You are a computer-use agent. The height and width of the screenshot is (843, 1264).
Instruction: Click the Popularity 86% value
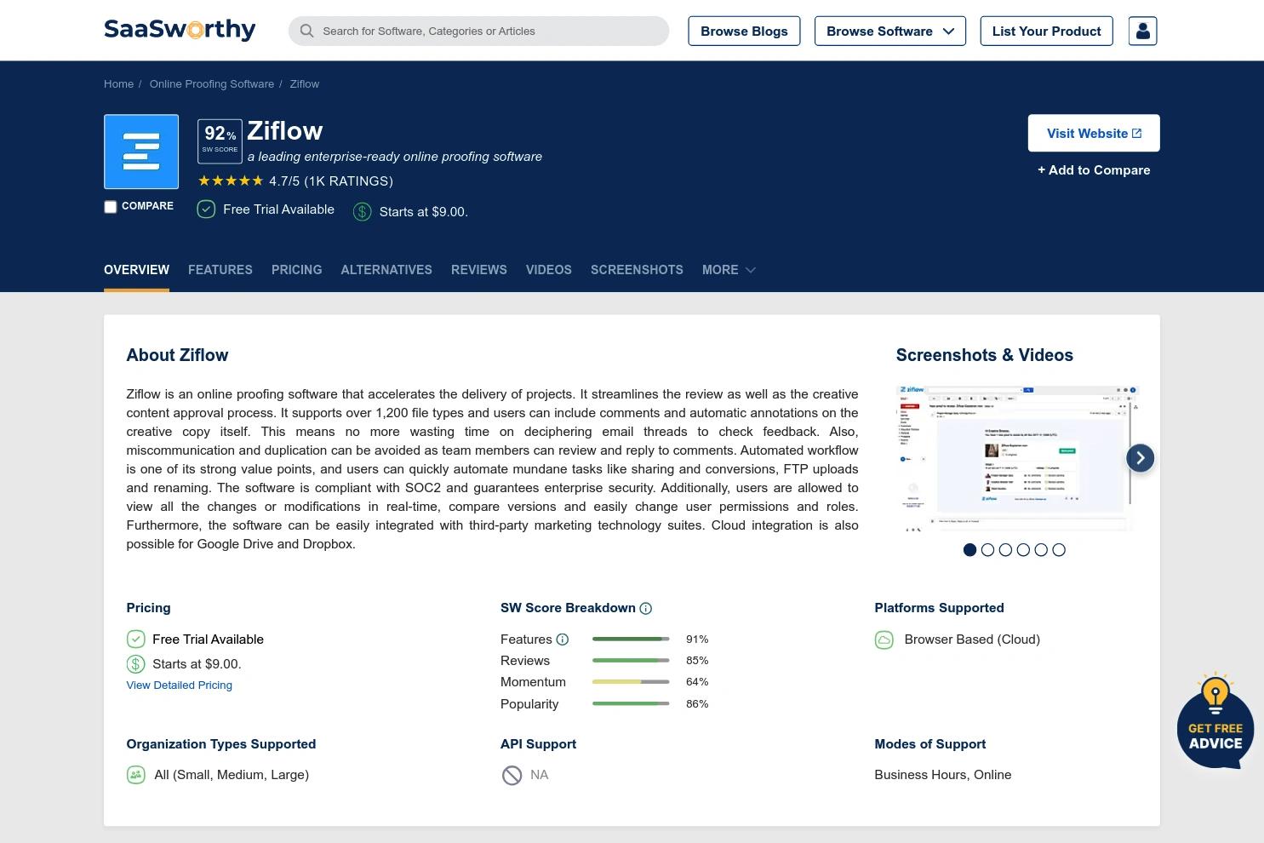(x=697, y=704)
